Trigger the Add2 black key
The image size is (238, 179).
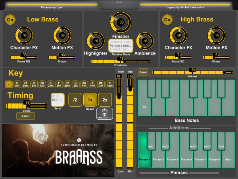pos(165,141)
